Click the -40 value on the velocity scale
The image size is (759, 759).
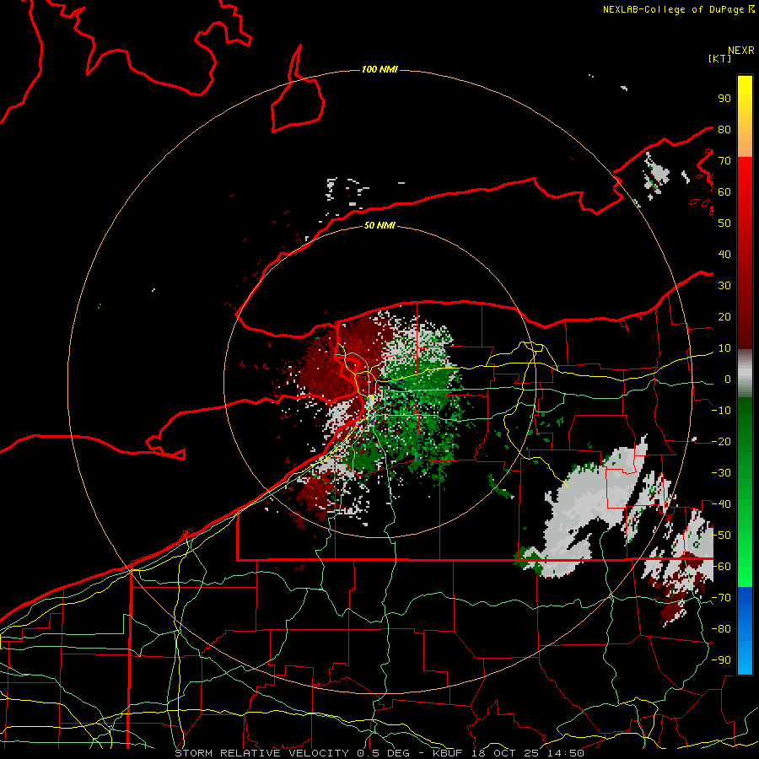(x=721, y=504)
